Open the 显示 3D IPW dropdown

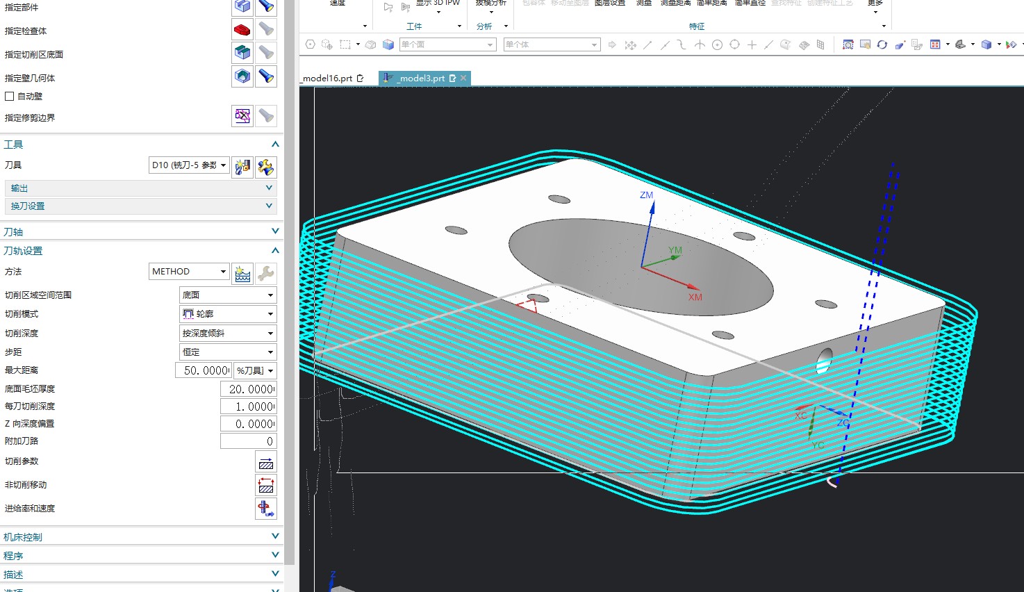[438, 7]
